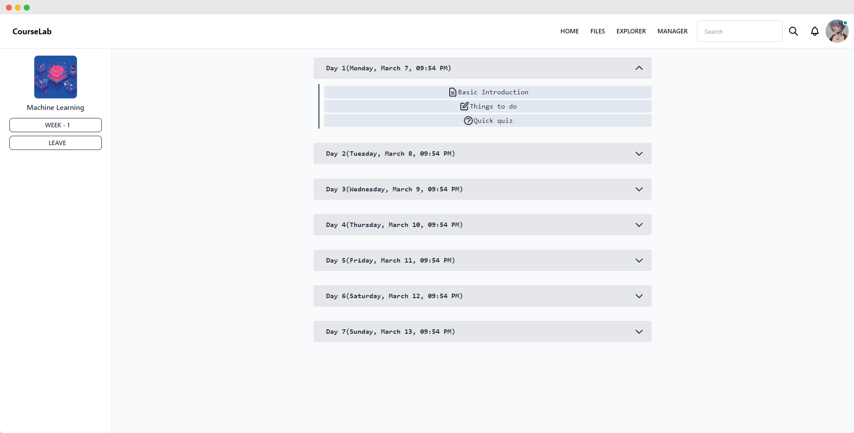Click the red window close button

point(9,8)
